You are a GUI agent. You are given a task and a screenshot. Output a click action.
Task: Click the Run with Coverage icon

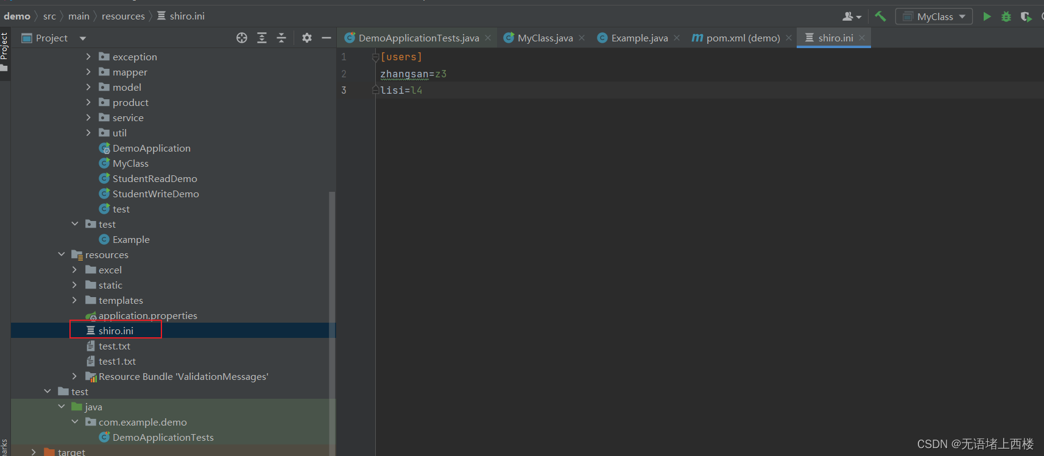[1026, 16]
